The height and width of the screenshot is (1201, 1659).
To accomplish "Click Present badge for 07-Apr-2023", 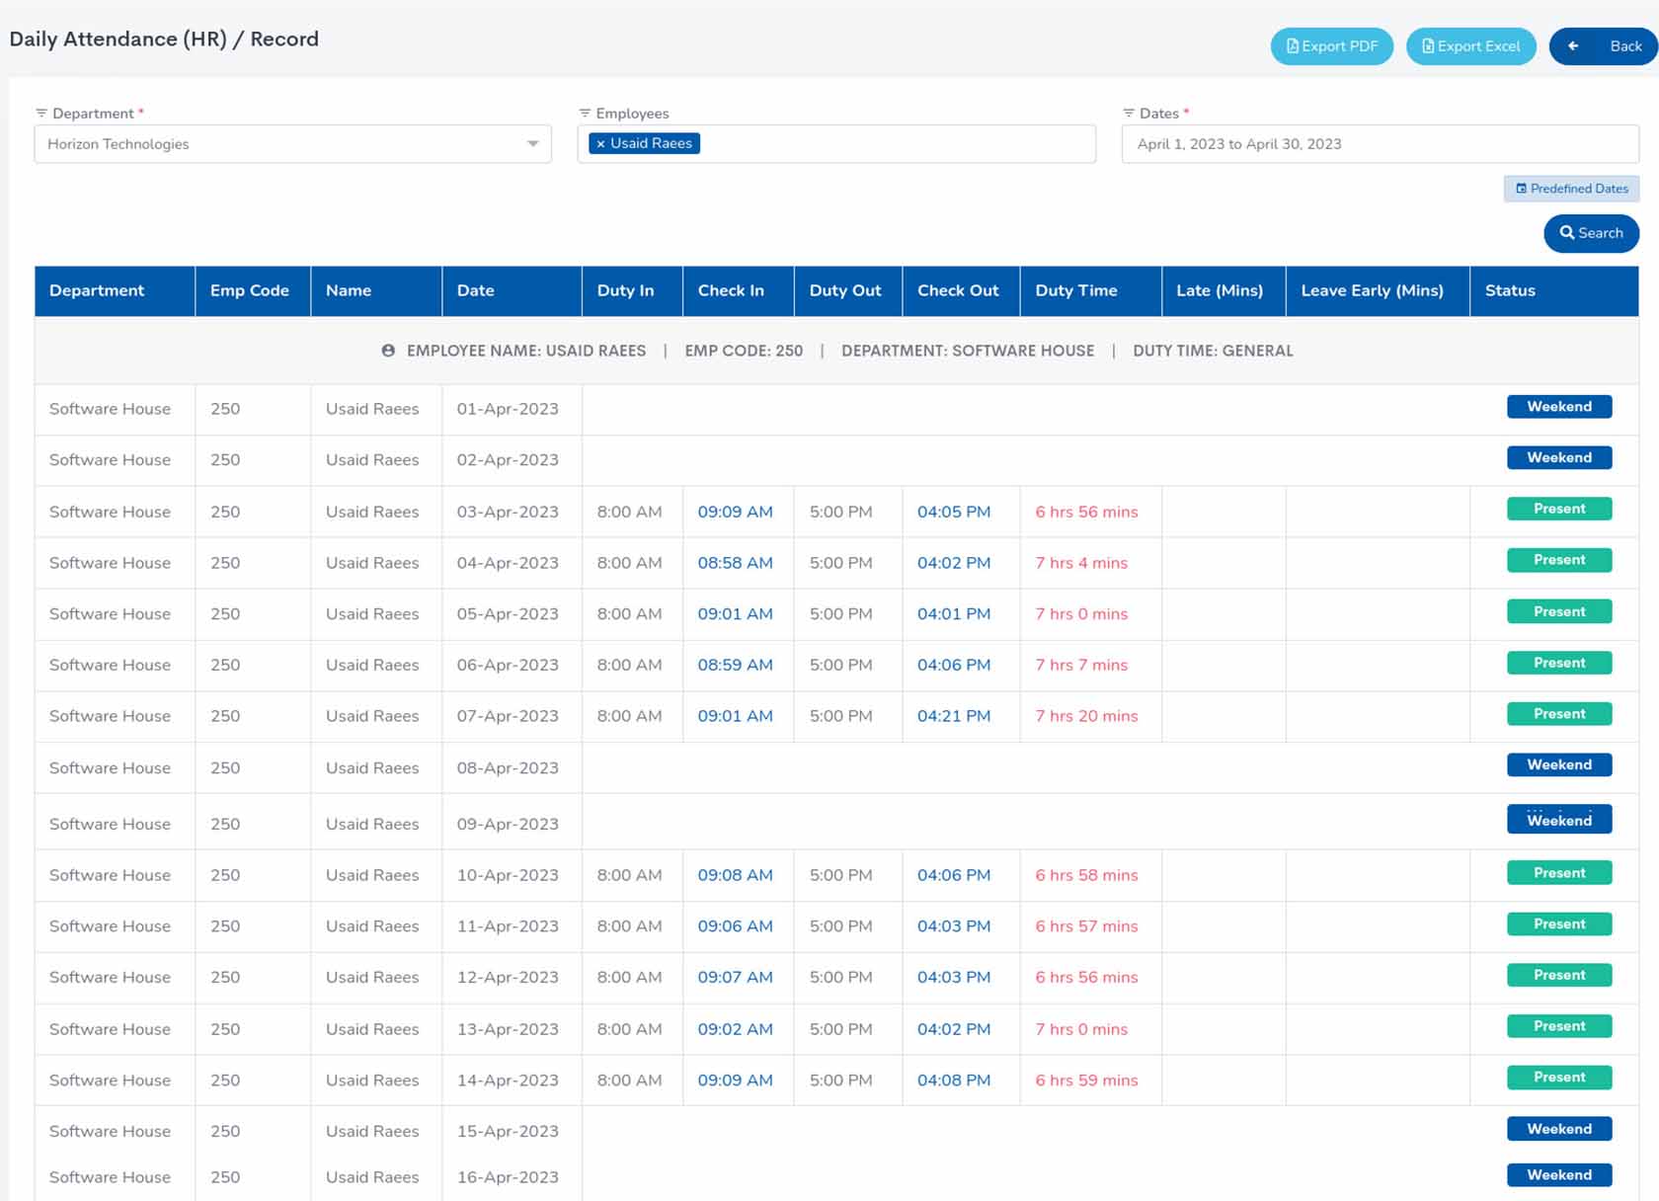I will tap(1559, 714).
